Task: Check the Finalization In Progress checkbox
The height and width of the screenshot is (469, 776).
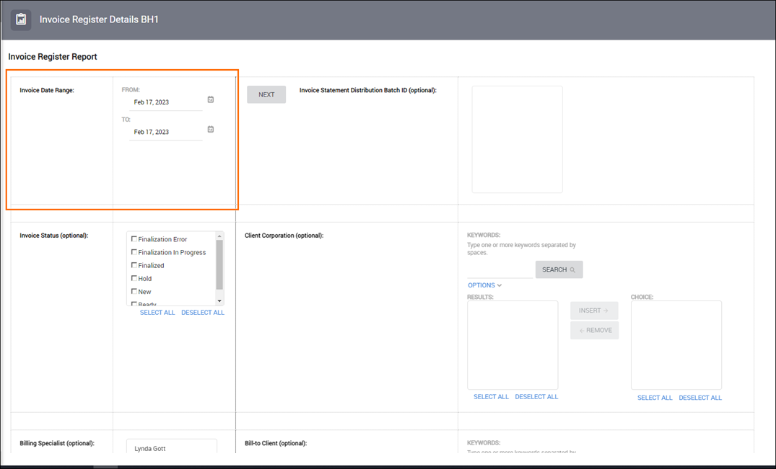Action: tap(134, 251)
